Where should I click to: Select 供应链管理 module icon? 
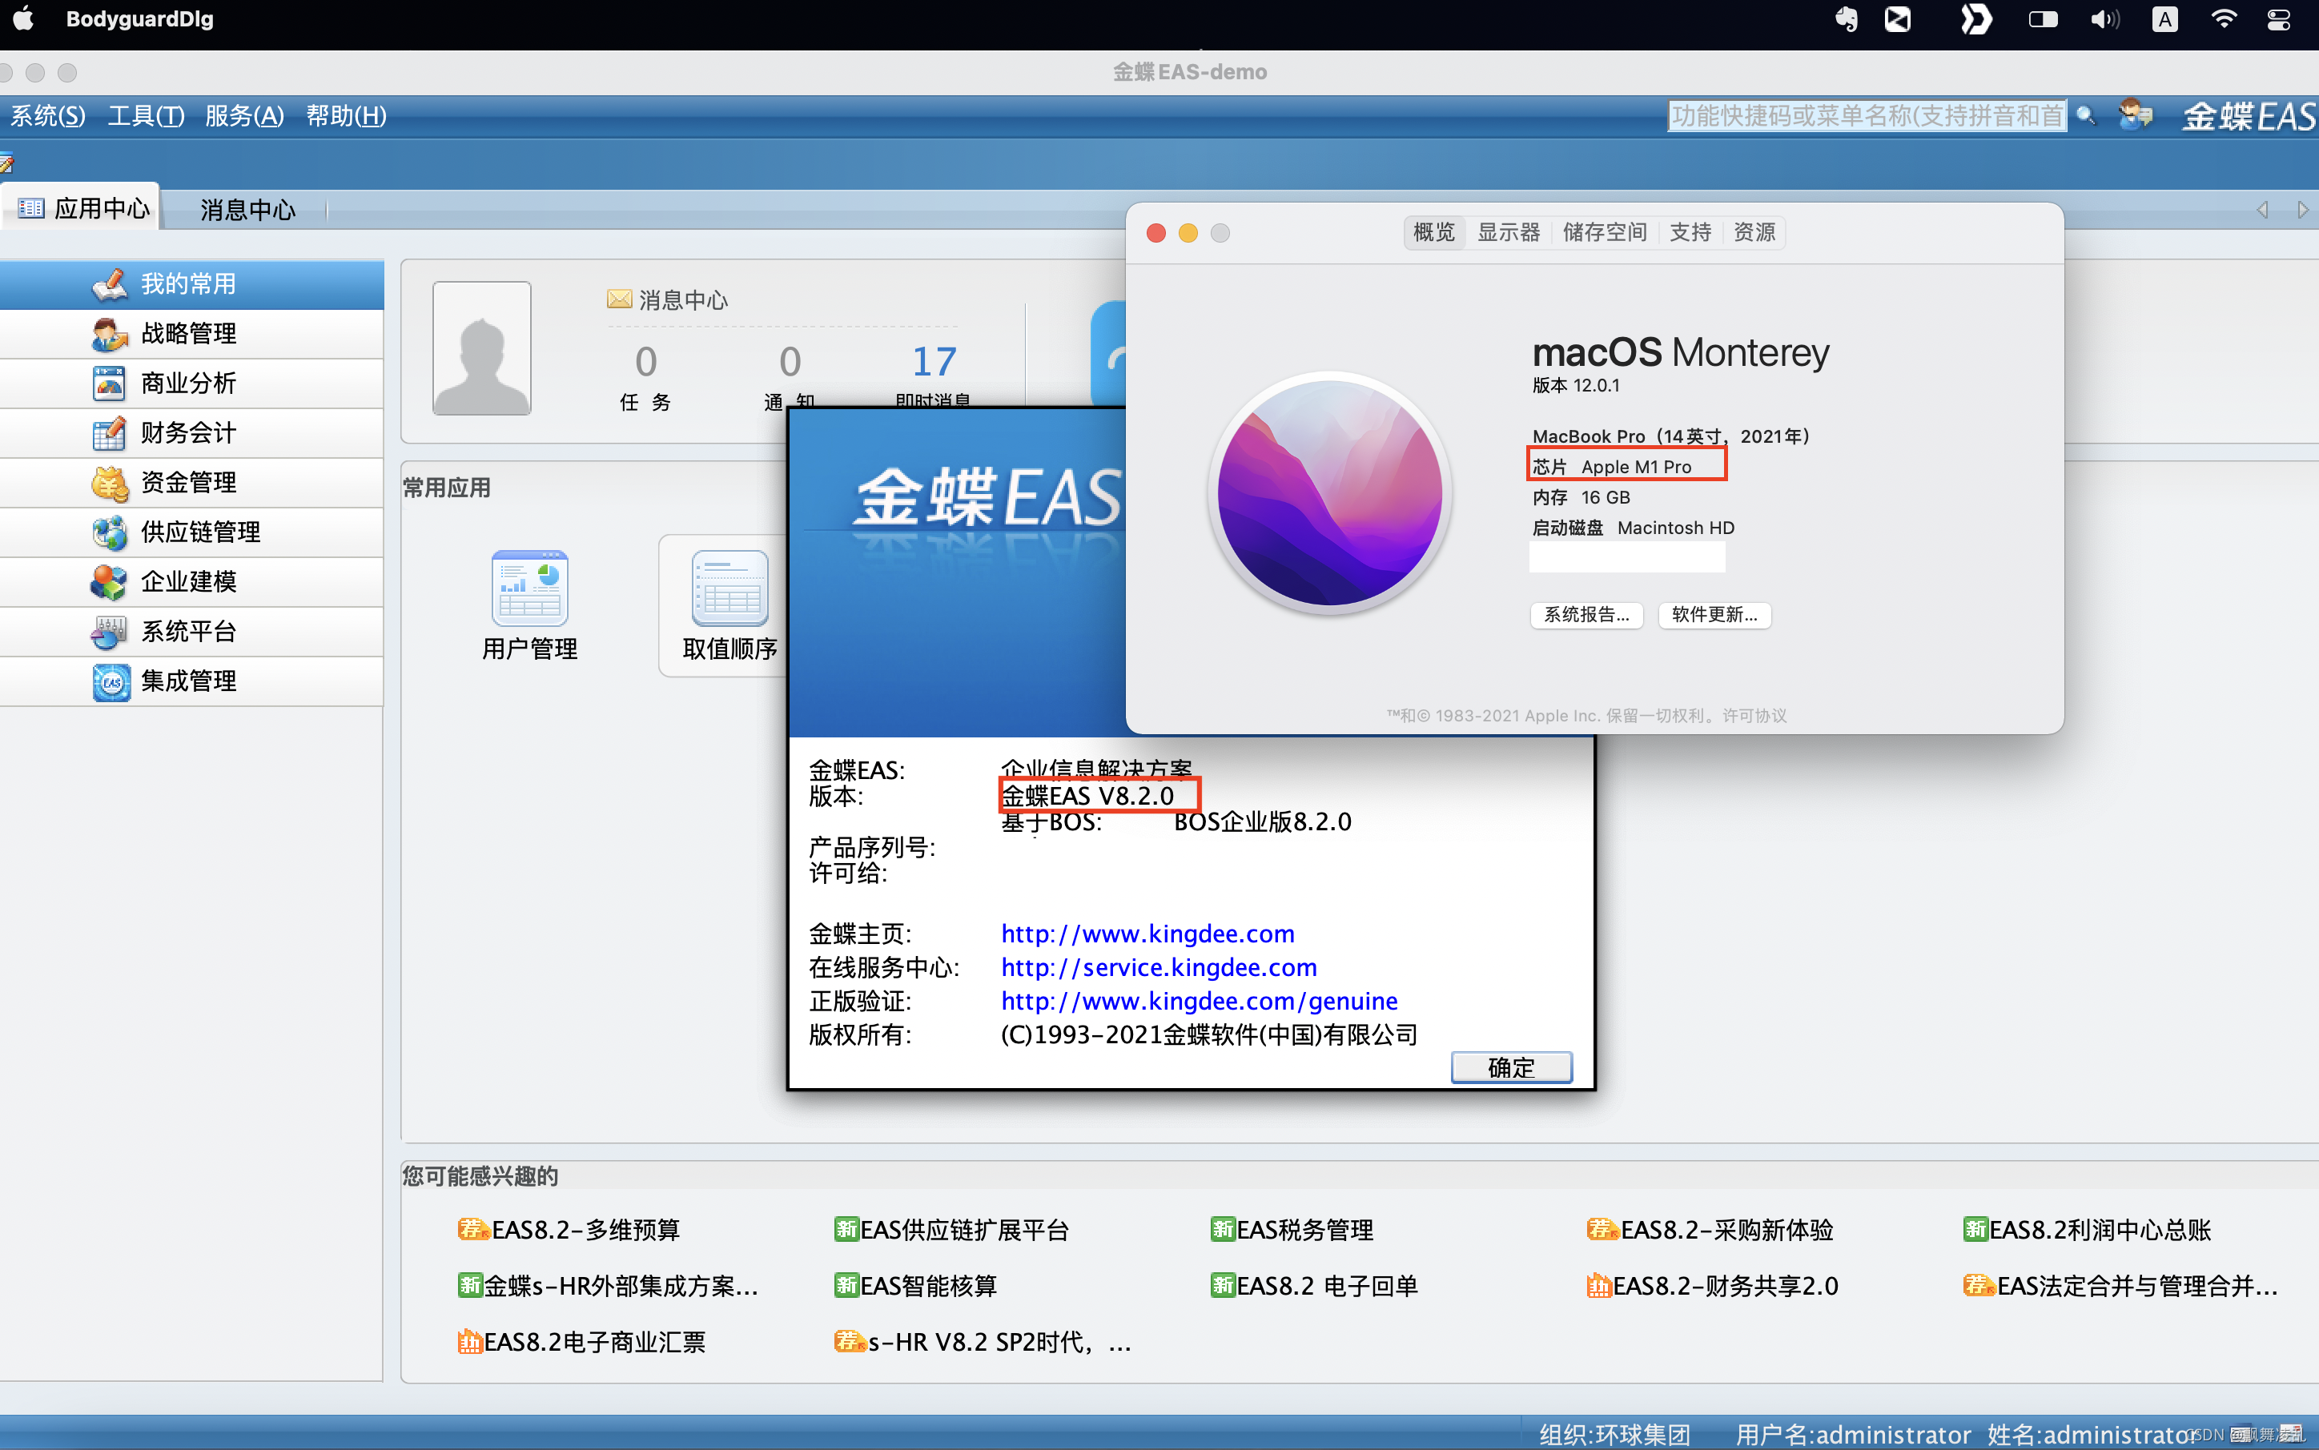[110, 532]
